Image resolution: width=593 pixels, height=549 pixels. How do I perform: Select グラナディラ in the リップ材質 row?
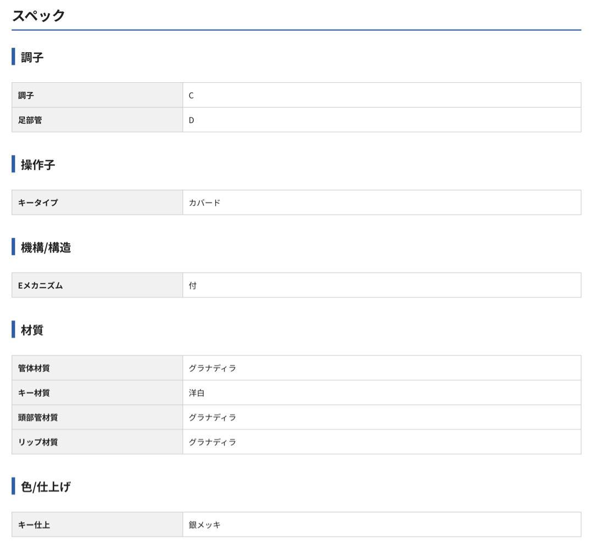212,442
